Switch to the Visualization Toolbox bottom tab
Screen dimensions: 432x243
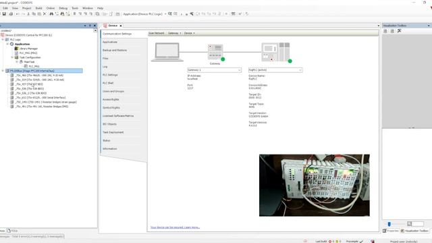[414, 231]
